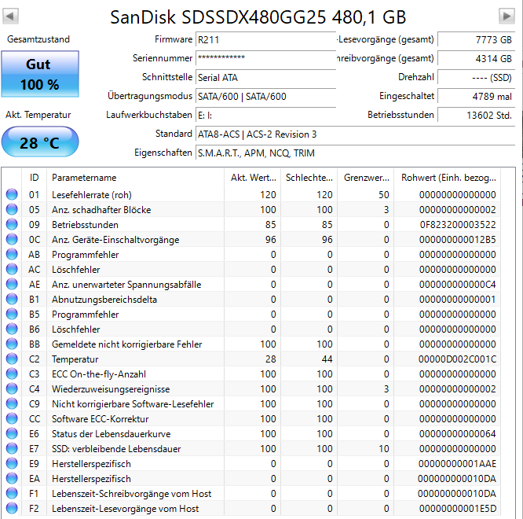Click the Rohwert column header
The width and height of the screenshot is (523, 519).
pos(448,178)
